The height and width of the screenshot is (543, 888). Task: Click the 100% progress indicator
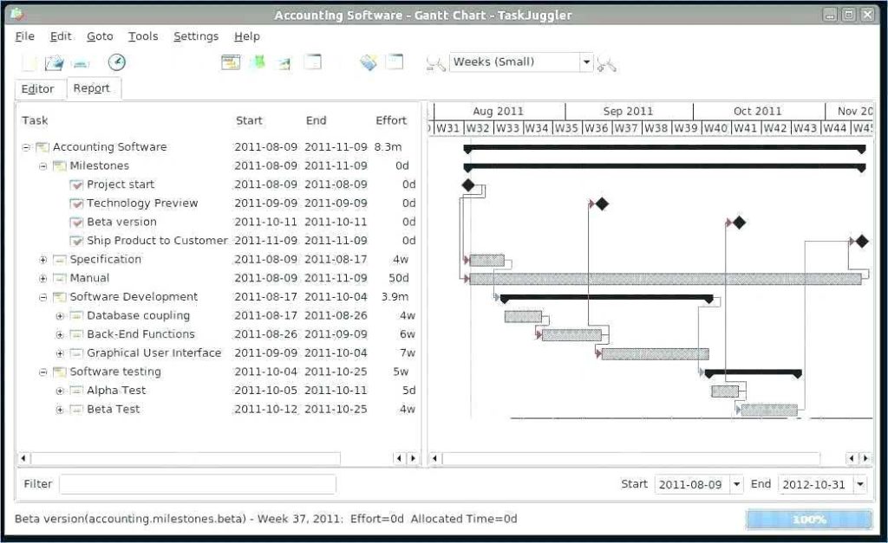[810, 519]
